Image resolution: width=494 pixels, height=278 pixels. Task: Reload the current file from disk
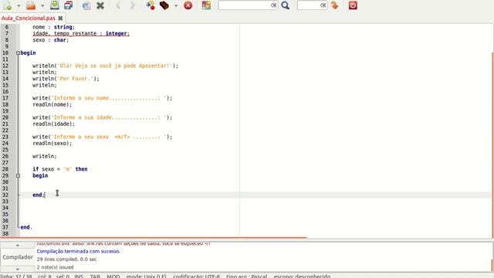pos(86,5)
